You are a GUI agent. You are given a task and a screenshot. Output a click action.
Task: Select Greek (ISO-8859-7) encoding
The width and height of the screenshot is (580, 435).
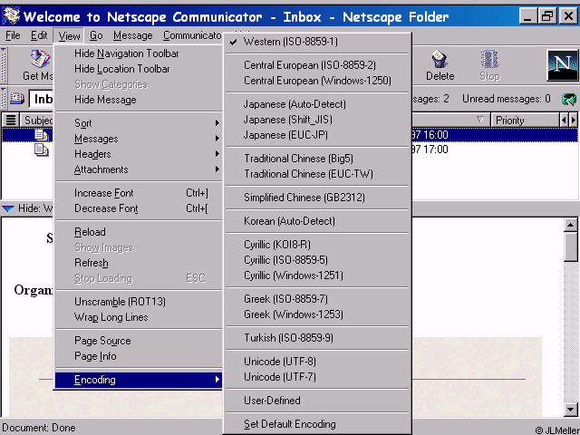[x=318, y=299]
